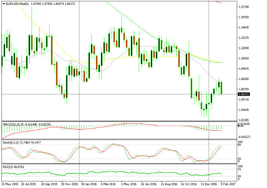
Task: Click the EURUSD chart menu triangle
Action: (4, 4)
